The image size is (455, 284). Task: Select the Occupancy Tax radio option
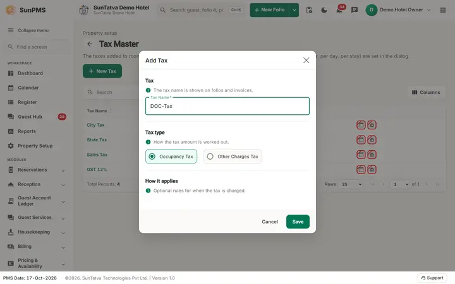coord(171,157)
